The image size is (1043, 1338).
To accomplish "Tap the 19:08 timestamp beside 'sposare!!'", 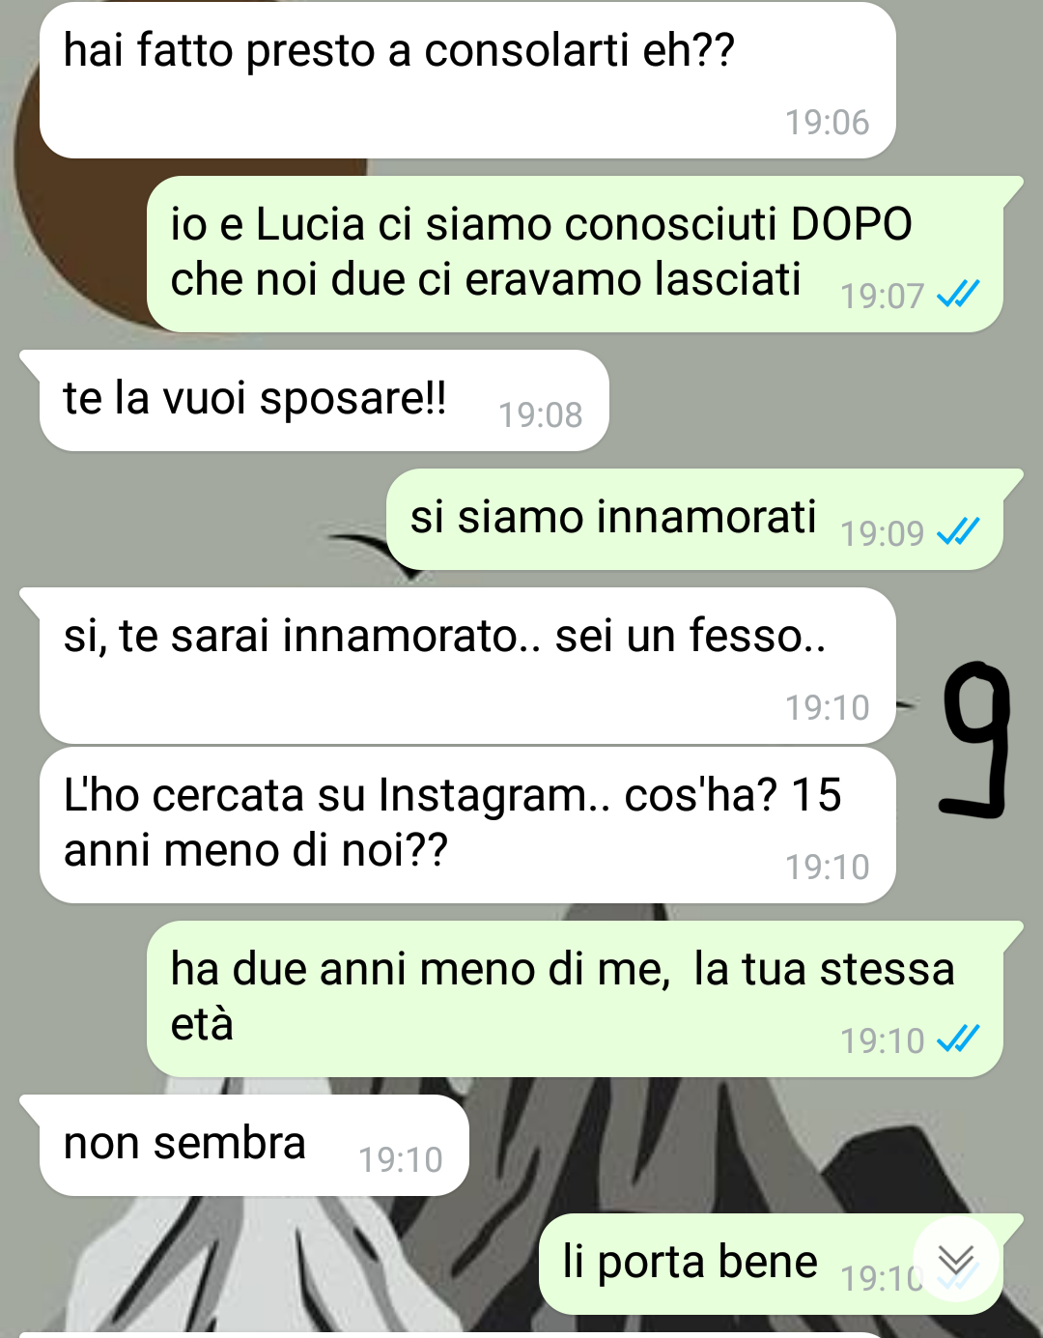I will 540,415.
